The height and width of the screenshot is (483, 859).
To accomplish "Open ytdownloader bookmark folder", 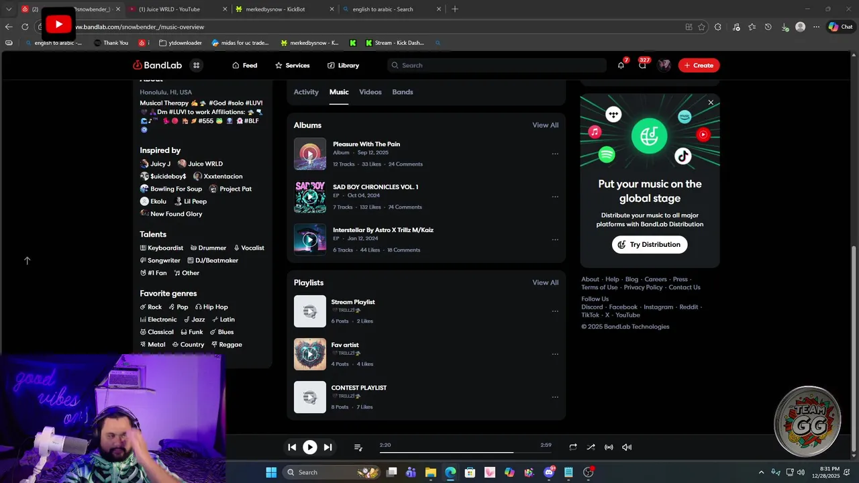I will coord(181,43).
